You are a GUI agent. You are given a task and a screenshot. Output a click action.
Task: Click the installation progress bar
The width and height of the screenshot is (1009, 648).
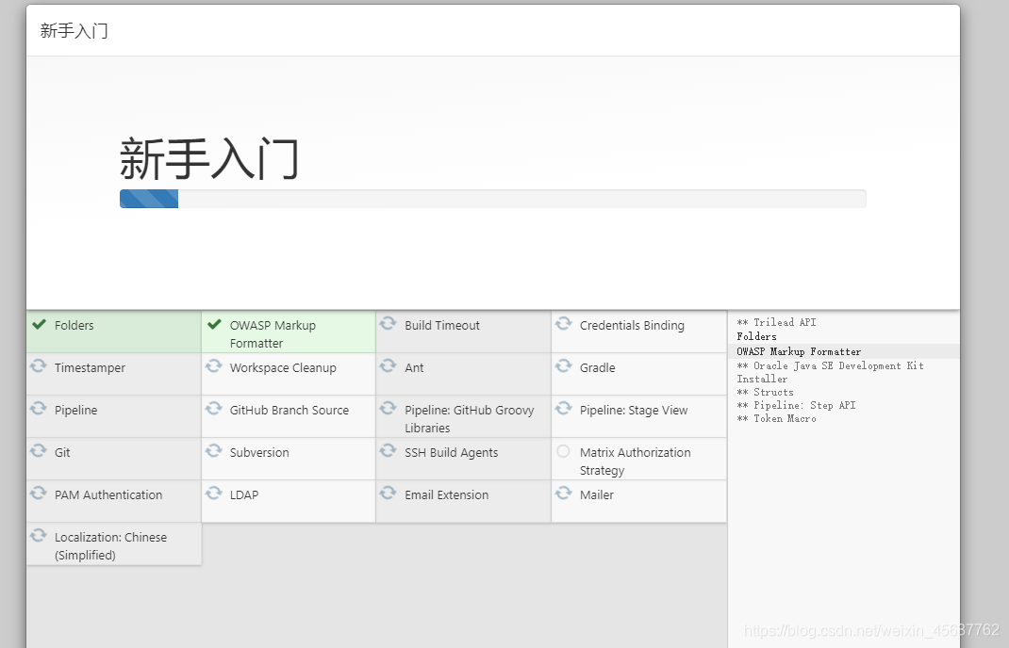pos(492,199)
